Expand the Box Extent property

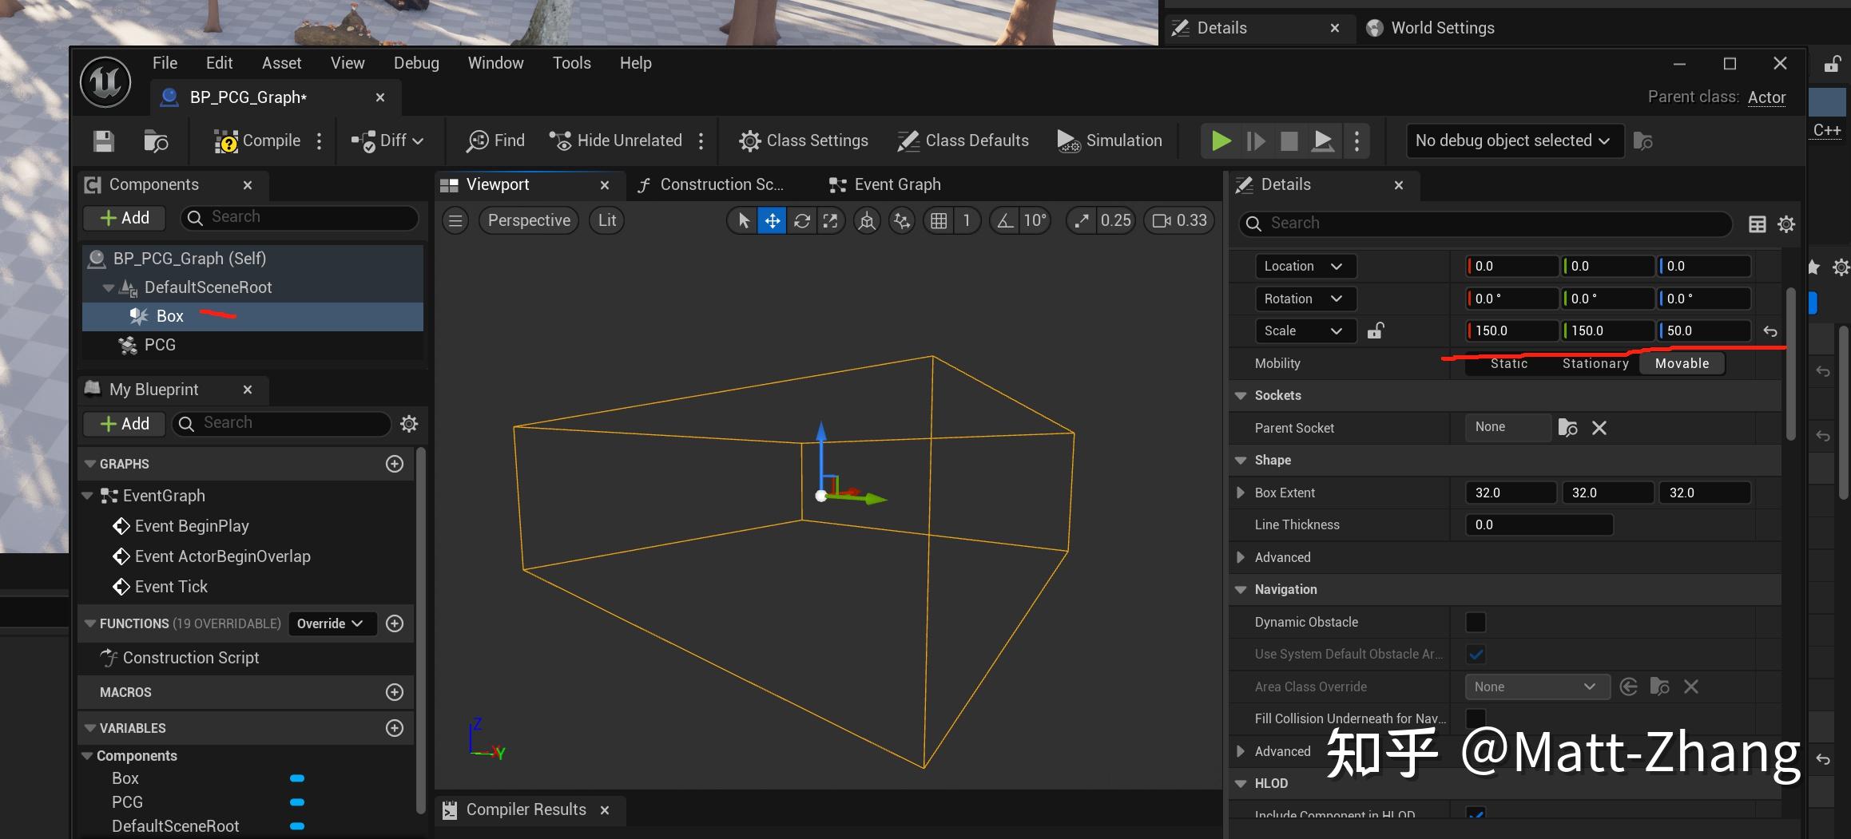click(1241, 493)
